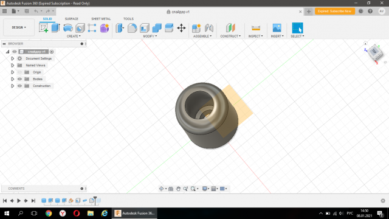Select the Offset Plane construct icon

point(230,28)
